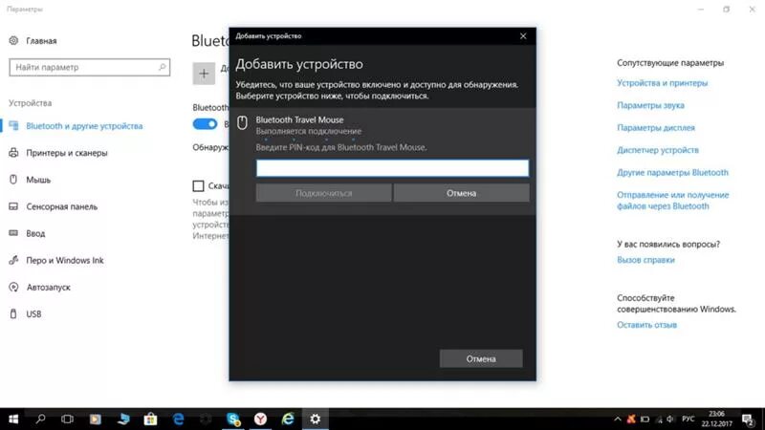Click printer icon beside Принтеры и сканеры
The width and height of the screenshot is (765, 430).
pyautogui.click(x=13, y=153)
